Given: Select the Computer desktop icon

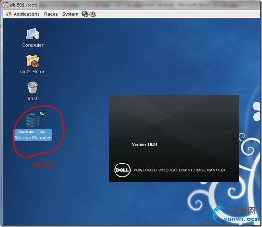Looking at the screenshot, I should 32,34.
